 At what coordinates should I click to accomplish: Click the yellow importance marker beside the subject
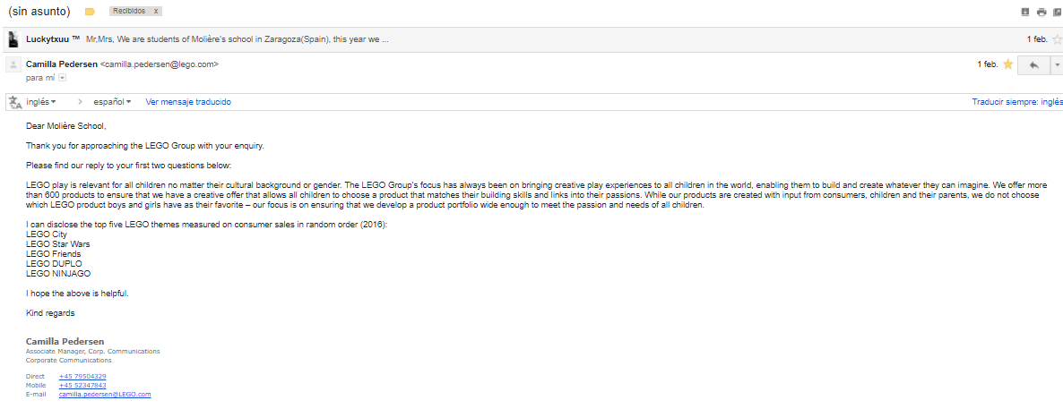click(90, 12)
